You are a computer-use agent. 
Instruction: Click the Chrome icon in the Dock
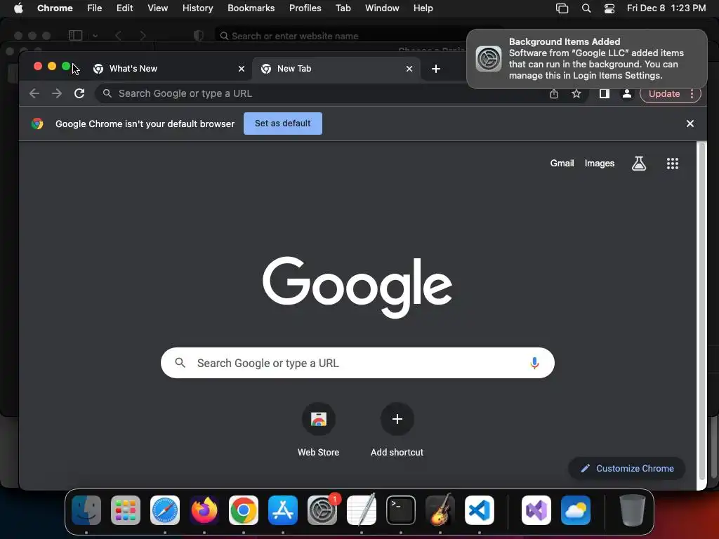[x=244, y=510]
